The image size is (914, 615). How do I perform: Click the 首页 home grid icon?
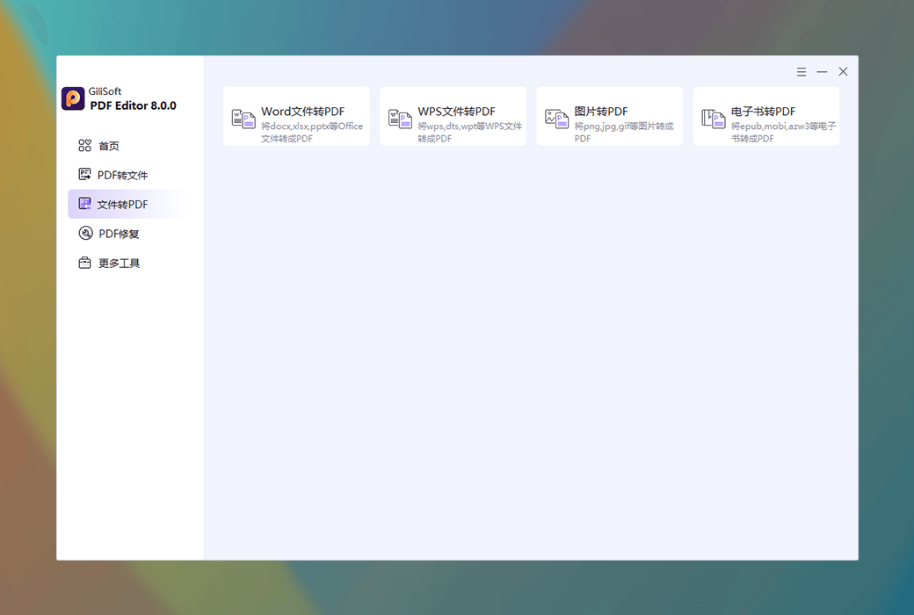click(x=84, y=146)
